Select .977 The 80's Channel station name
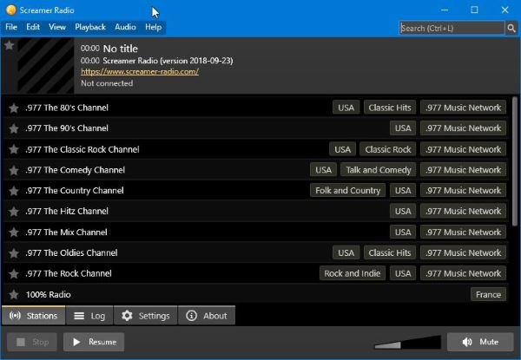Screen dimensions: 521x360 [67, 108]
